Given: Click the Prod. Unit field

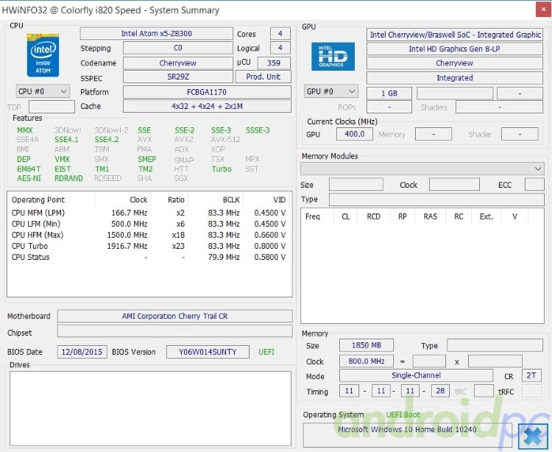Looking at the screenshot, I should click(263, 77).
